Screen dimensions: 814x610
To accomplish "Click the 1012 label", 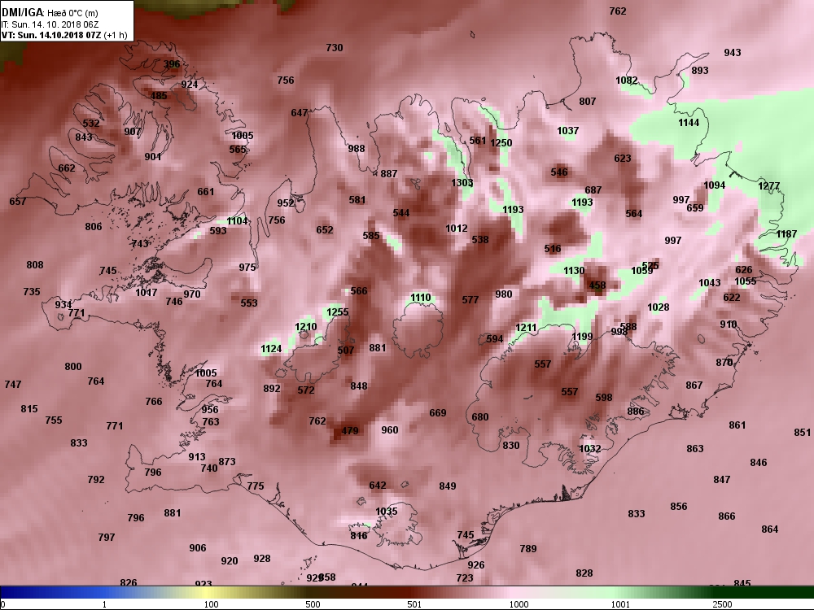I will (x=457, y=229).
